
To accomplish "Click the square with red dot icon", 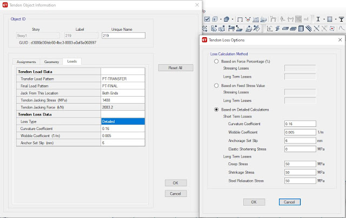I will [x=332, y=29].
